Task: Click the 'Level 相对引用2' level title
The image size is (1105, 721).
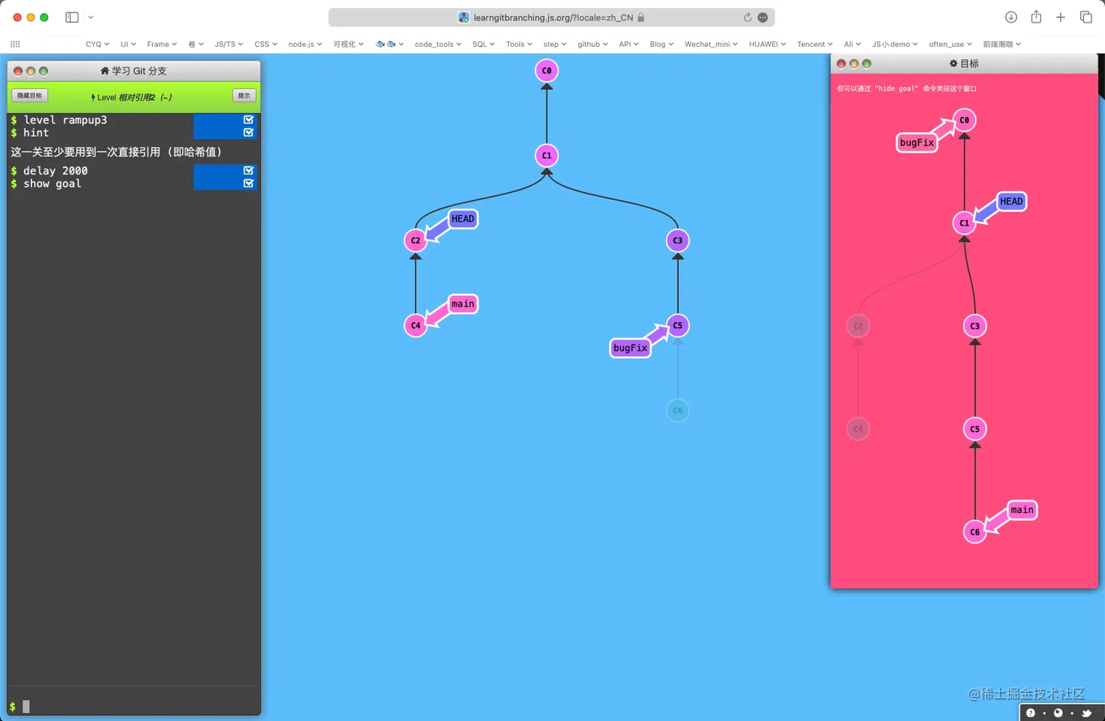Action: [131, 97]
